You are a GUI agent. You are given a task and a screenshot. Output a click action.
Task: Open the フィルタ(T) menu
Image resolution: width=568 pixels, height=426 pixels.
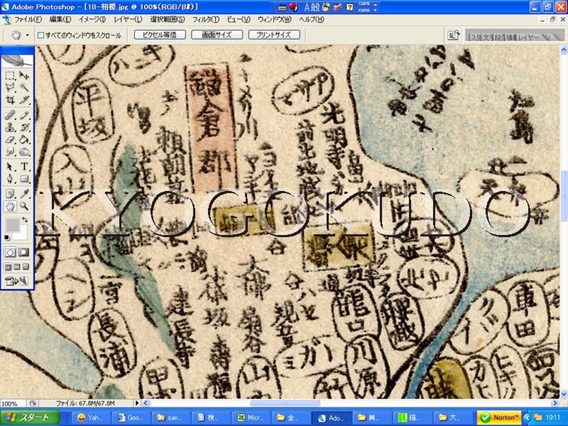[x=206, y=19]
